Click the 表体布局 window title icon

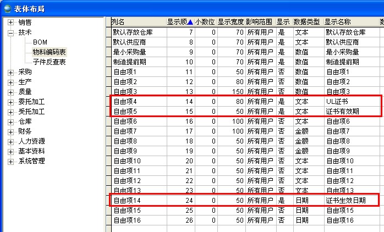7,7
